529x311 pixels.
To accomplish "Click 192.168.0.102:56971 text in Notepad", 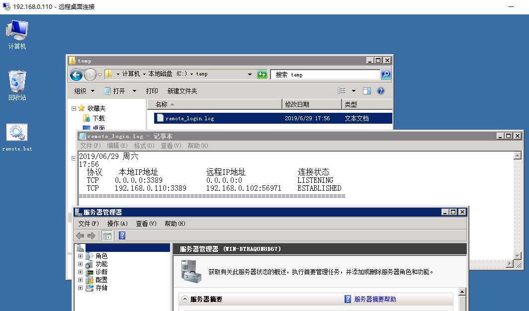I will point(244,188).
